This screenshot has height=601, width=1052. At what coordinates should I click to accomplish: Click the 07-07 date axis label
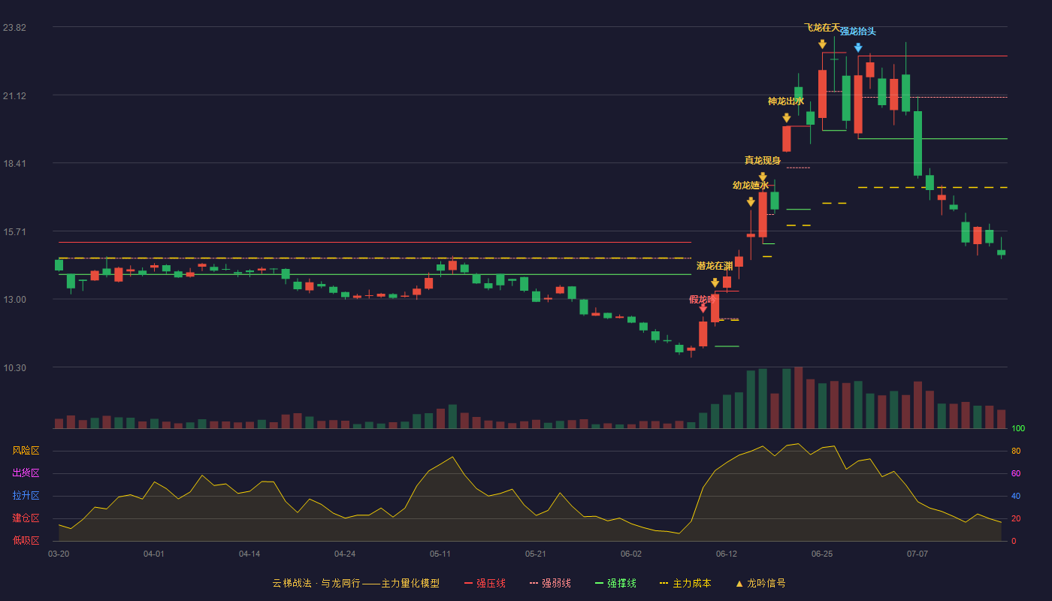[x=917, y=554]
